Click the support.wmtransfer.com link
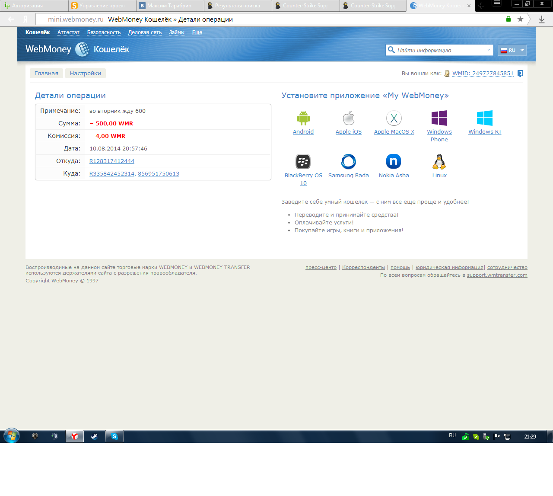The width and height of the screenshot is (553, 496). (x=497, y=275)
